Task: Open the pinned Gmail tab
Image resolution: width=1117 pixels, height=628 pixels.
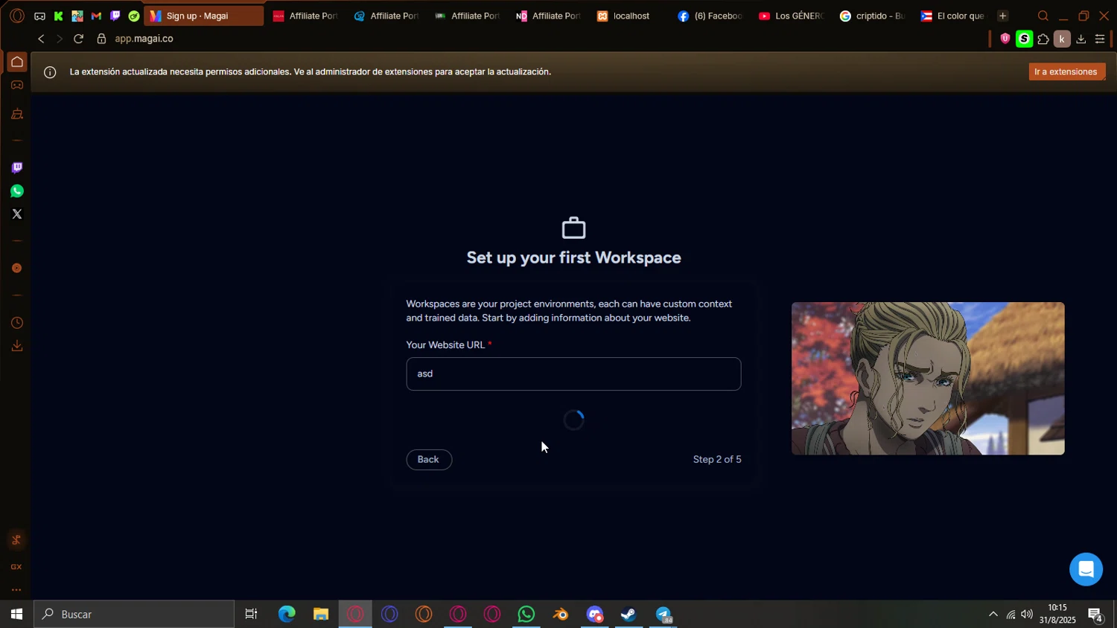Action: pos(96,16)
